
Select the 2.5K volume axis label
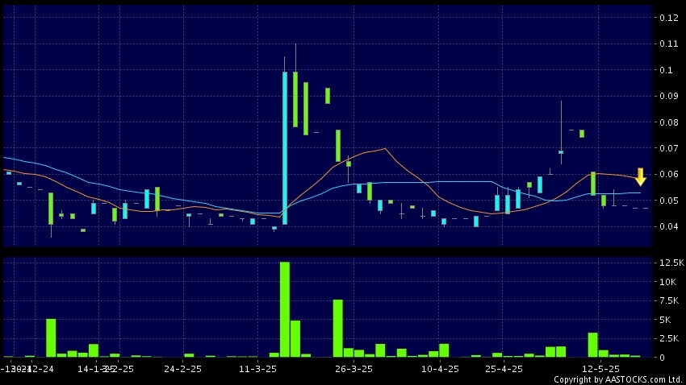click(x=669, y=338)
